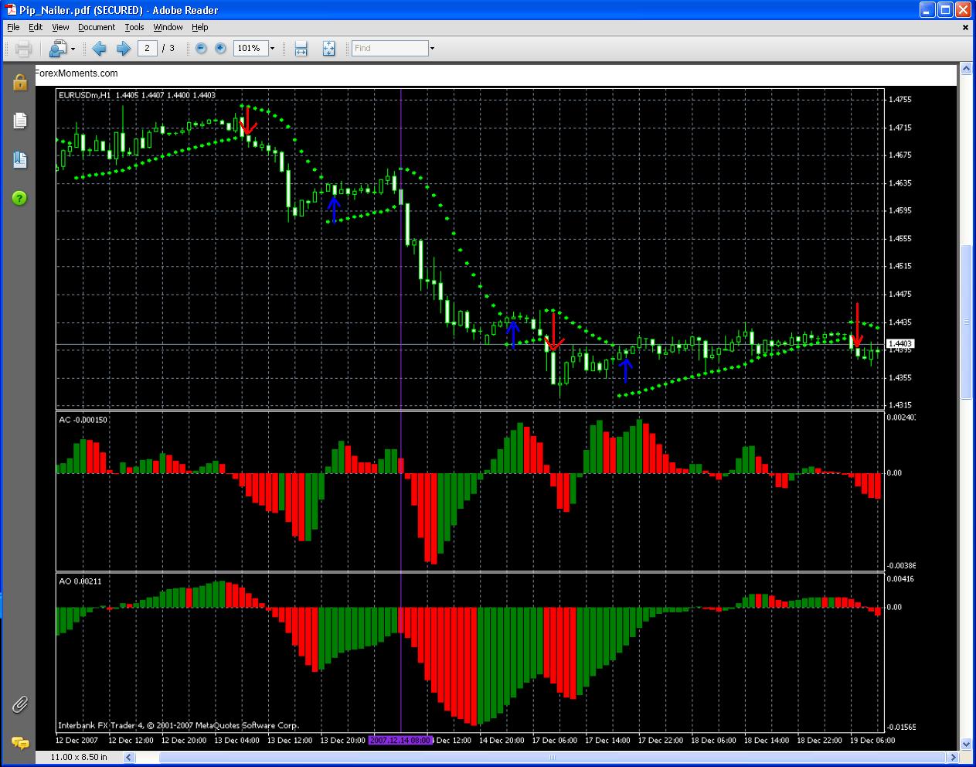Viewport: 976px width, 767px height.
Task: Click the security padlock icon
Action: [19, 82]
